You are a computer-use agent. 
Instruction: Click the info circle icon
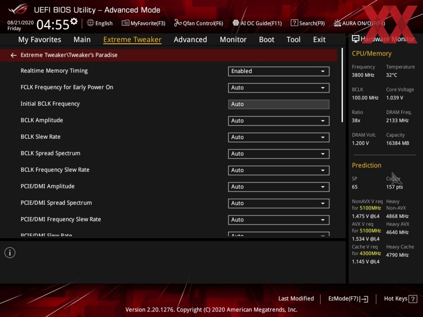(x=10, y=253)
